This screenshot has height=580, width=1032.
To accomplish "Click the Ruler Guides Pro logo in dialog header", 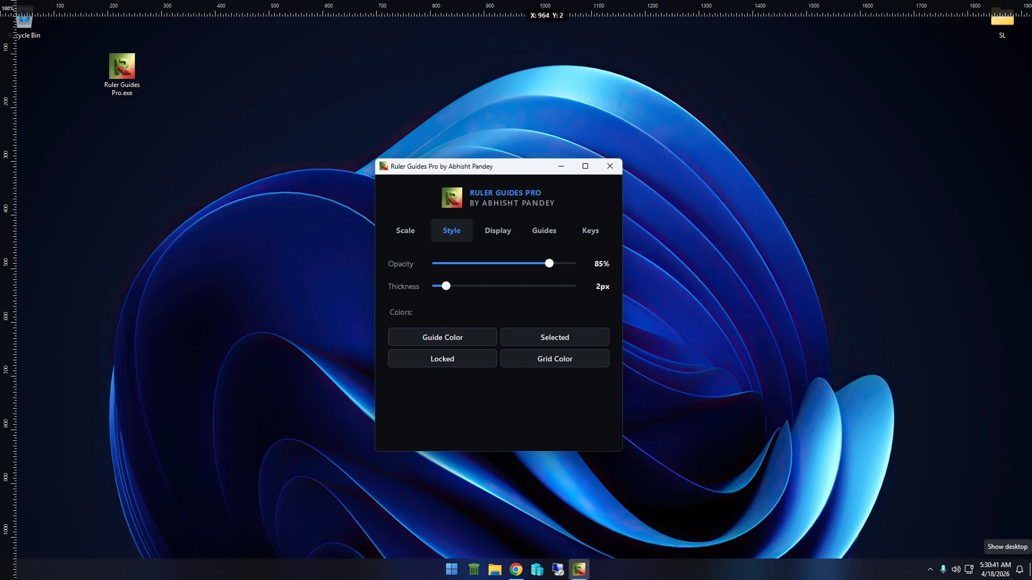I will pos(451,198).
